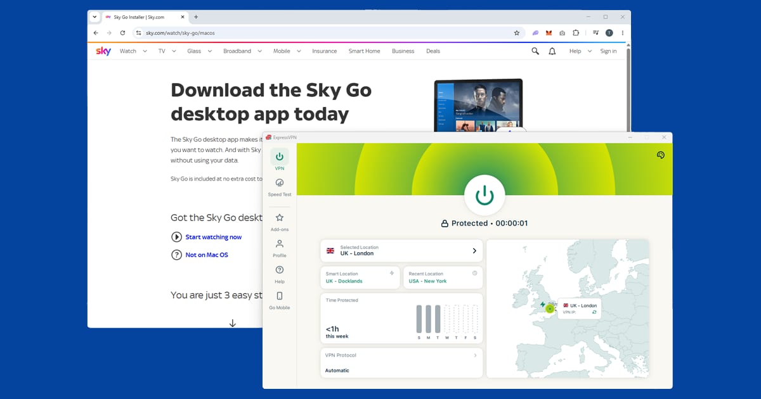Expand the TV menu chevron on Sky
The height and width of the screenshot is (399, 761).
click(x=173, y=51)
